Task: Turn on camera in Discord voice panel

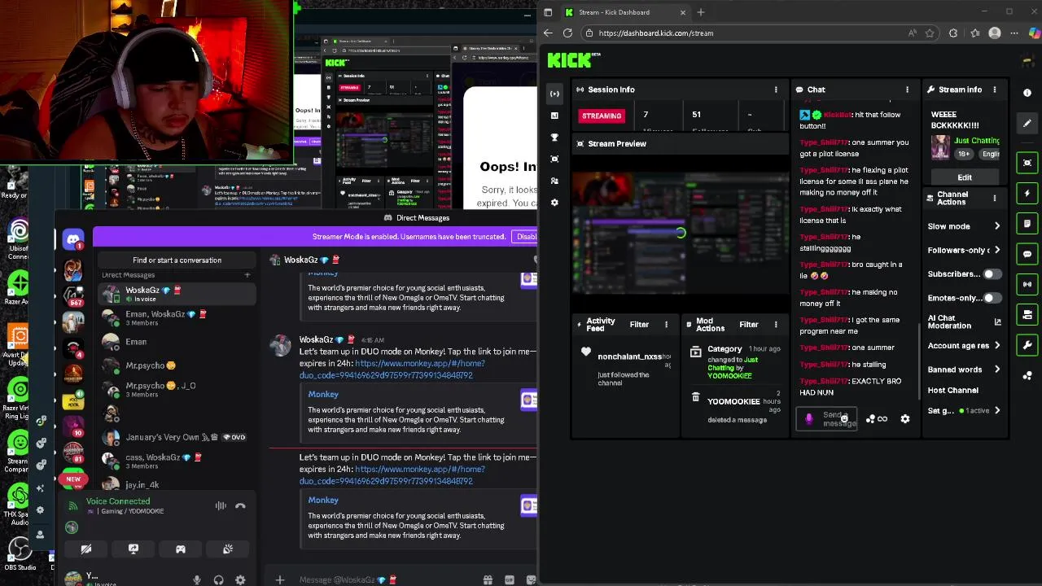Action: tap(85, 549)
